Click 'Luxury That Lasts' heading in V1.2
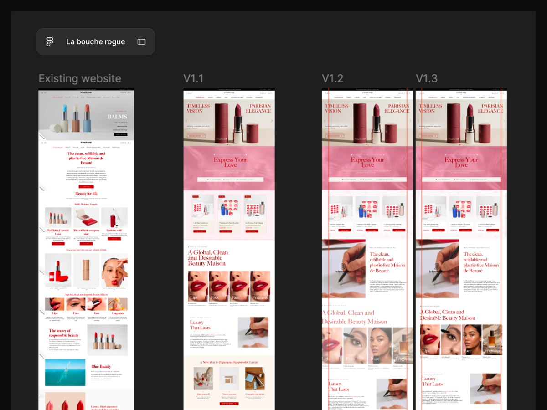547x410 pixels. (339, 387)
